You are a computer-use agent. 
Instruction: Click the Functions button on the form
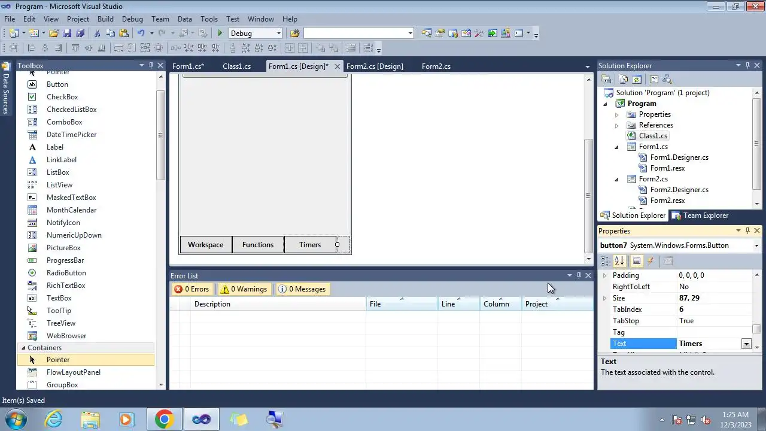pyautogui.click(x=258, y=245)
